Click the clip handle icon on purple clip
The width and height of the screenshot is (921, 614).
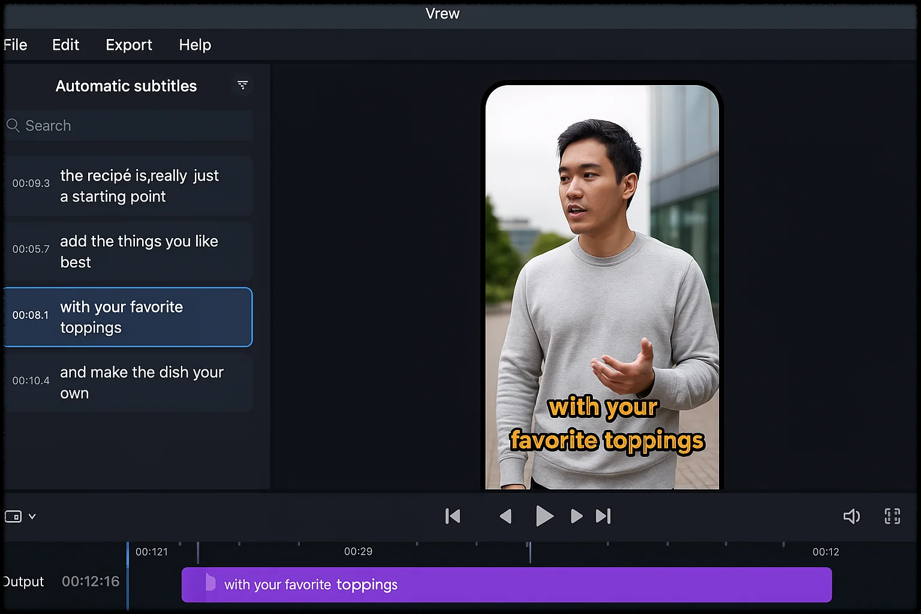210,582
